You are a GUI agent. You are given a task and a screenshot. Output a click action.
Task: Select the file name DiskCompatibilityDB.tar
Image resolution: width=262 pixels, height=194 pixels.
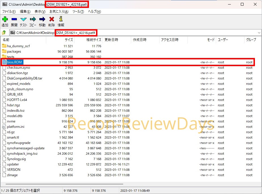[x=25, y=78]
